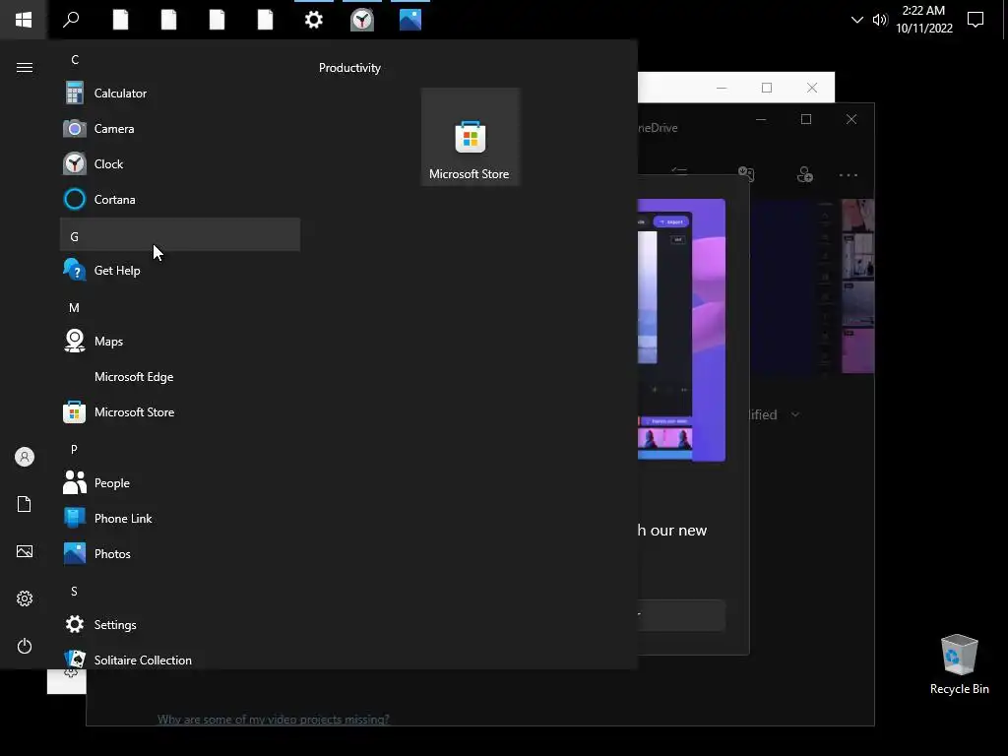Open Settings gear in Start side rail

pos(25,598)
